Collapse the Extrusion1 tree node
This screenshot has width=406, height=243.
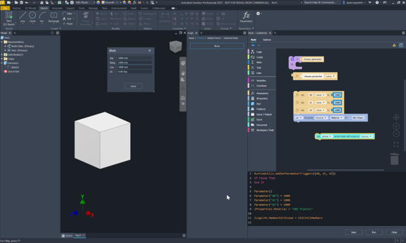tap(2, 63)
